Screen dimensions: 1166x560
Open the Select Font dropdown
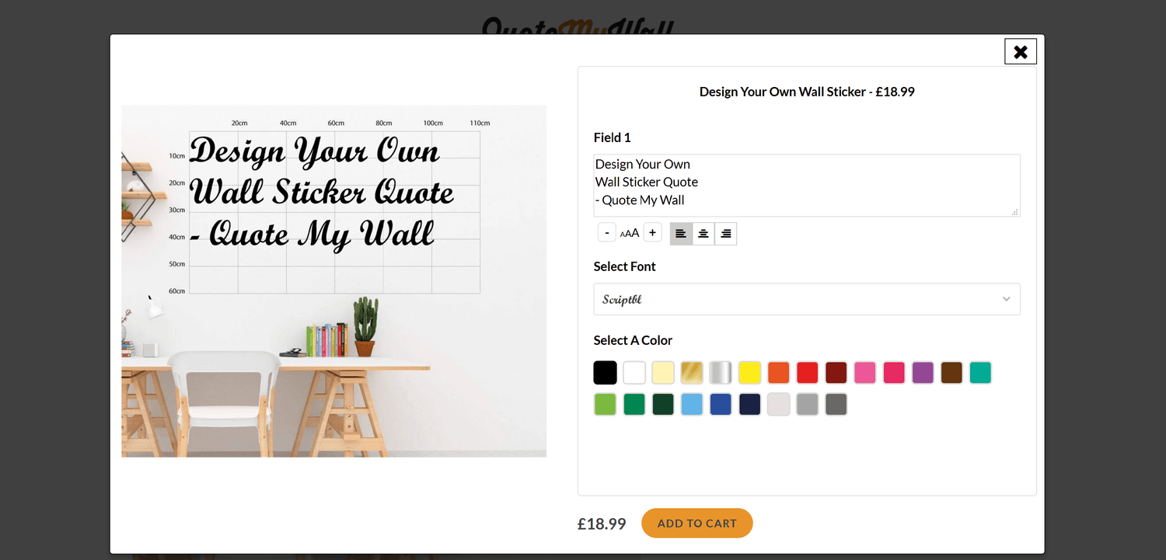(x=806, y=299)
